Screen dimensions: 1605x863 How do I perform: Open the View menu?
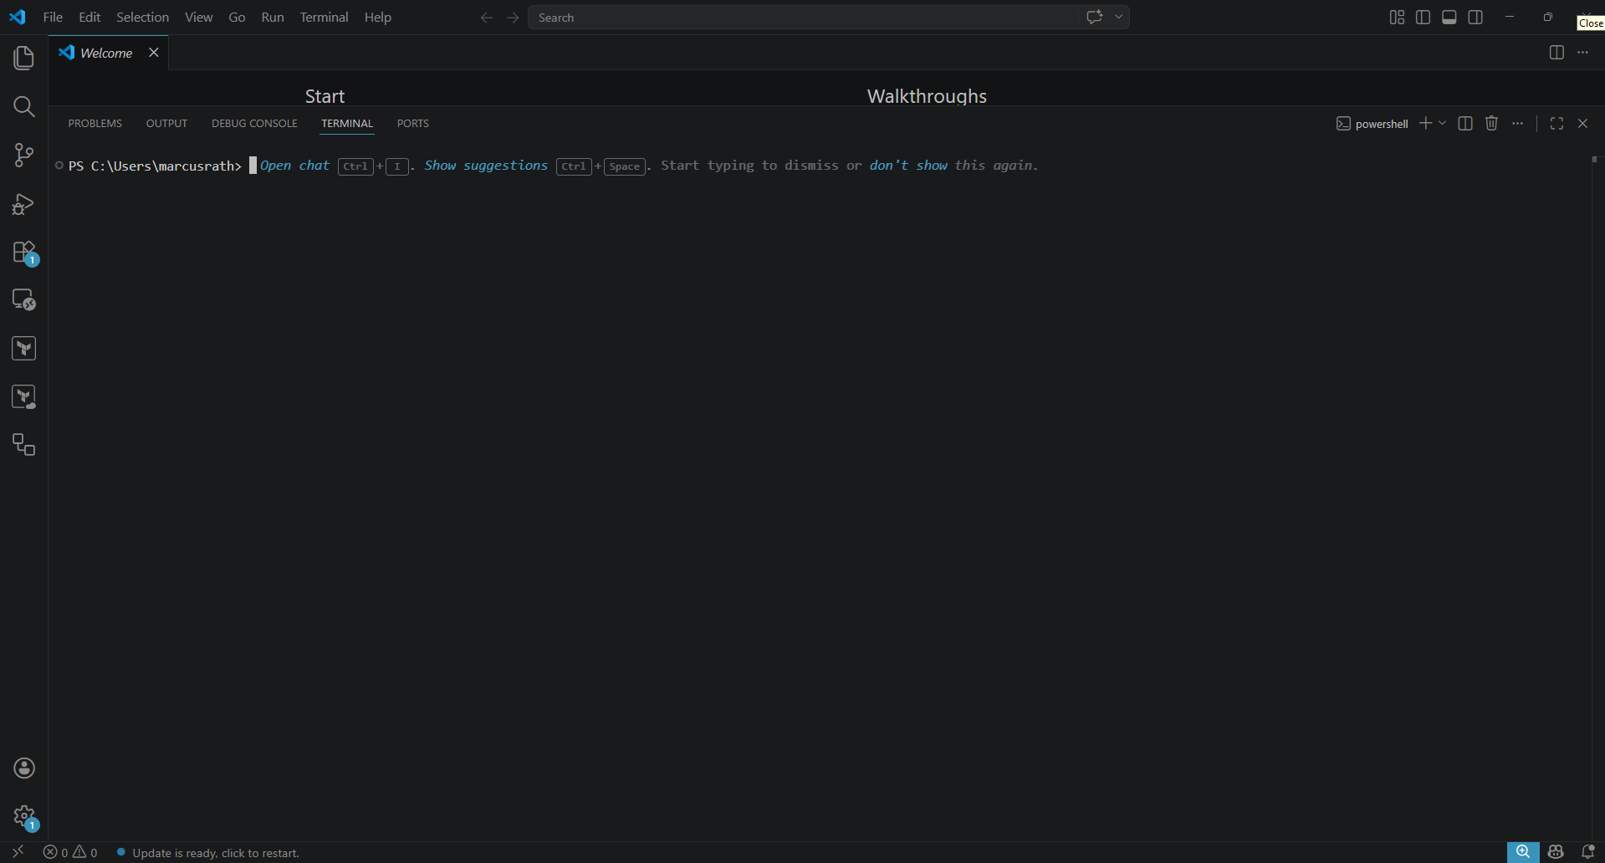coord(198,17)
